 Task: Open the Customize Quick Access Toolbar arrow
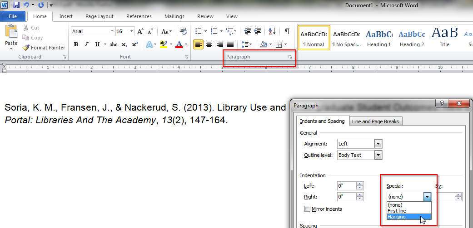pyautogui.click(x=51, y=5)
